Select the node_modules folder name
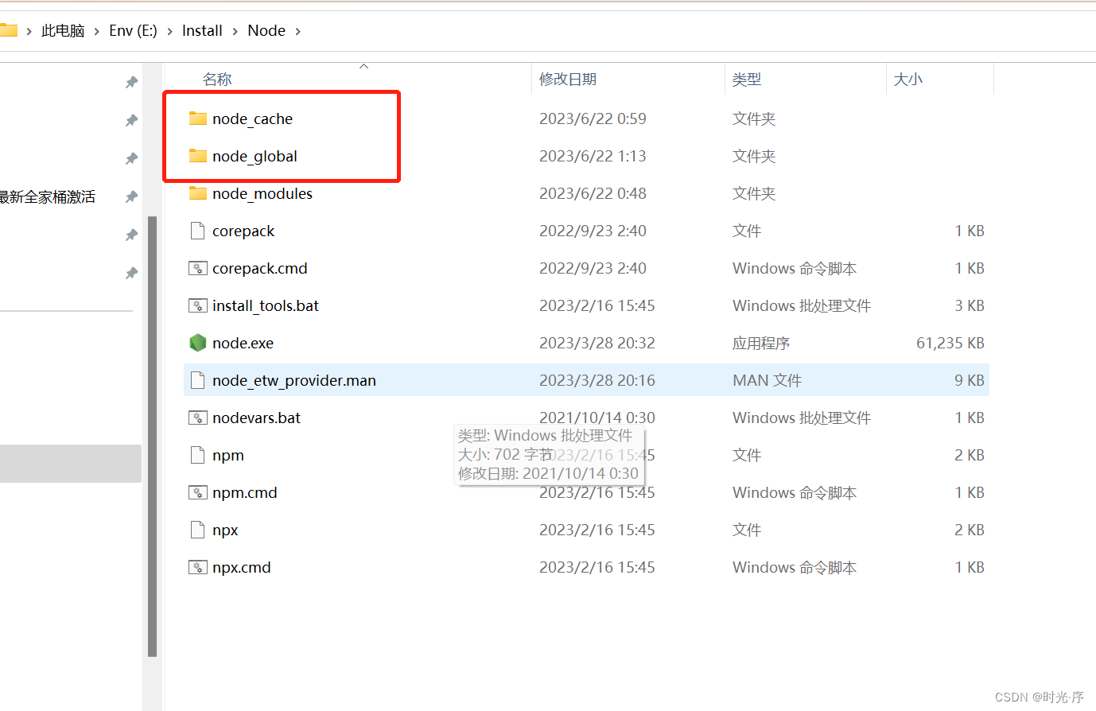The image size is (1096, 711). click(x=262, y=193)
